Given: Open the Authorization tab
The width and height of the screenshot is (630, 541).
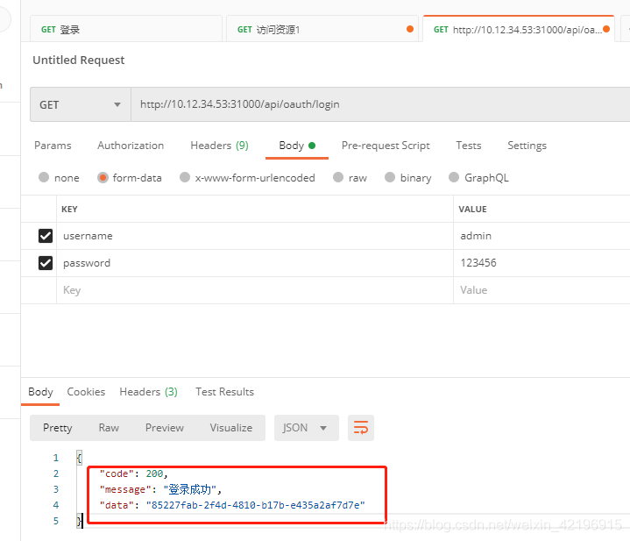Looking at the screenshot, I should point(131,146).
